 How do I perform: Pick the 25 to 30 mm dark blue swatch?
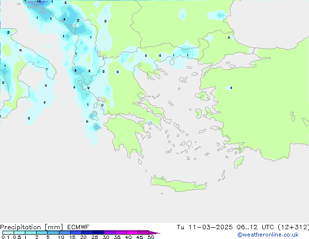98,233
